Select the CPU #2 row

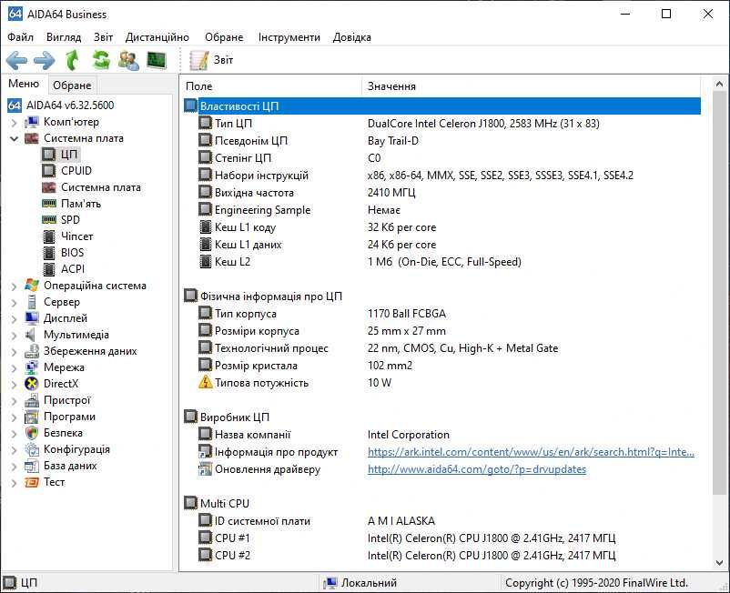(442, 556)
